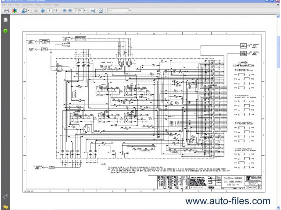Expand the Find options dropdown arrow
Viewport: 281px width, 210px height.
click(x=130, y=10)
